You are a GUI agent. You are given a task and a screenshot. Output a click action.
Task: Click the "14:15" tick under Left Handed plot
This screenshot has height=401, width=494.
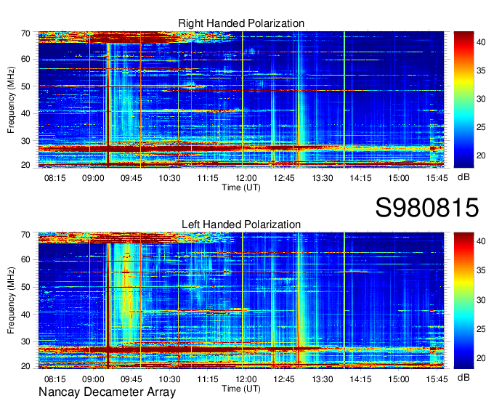360,379
